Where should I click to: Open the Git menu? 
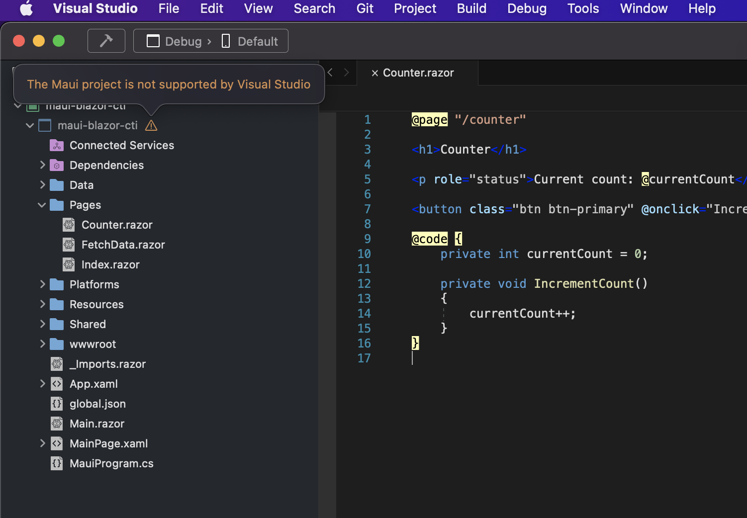point(365,8)
